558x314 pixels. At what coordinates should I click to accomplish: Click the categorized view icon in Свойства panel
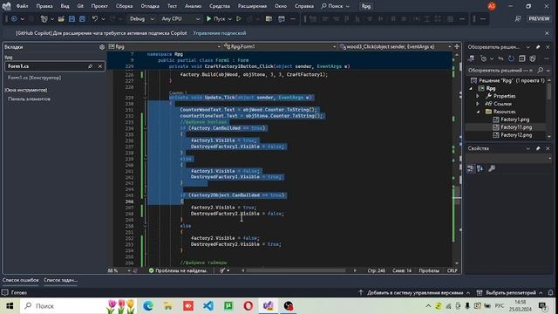pyautogui.click(x=471, y=168)
